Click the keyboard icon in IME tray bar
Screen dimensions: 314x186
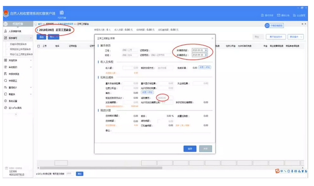point(295,171)
